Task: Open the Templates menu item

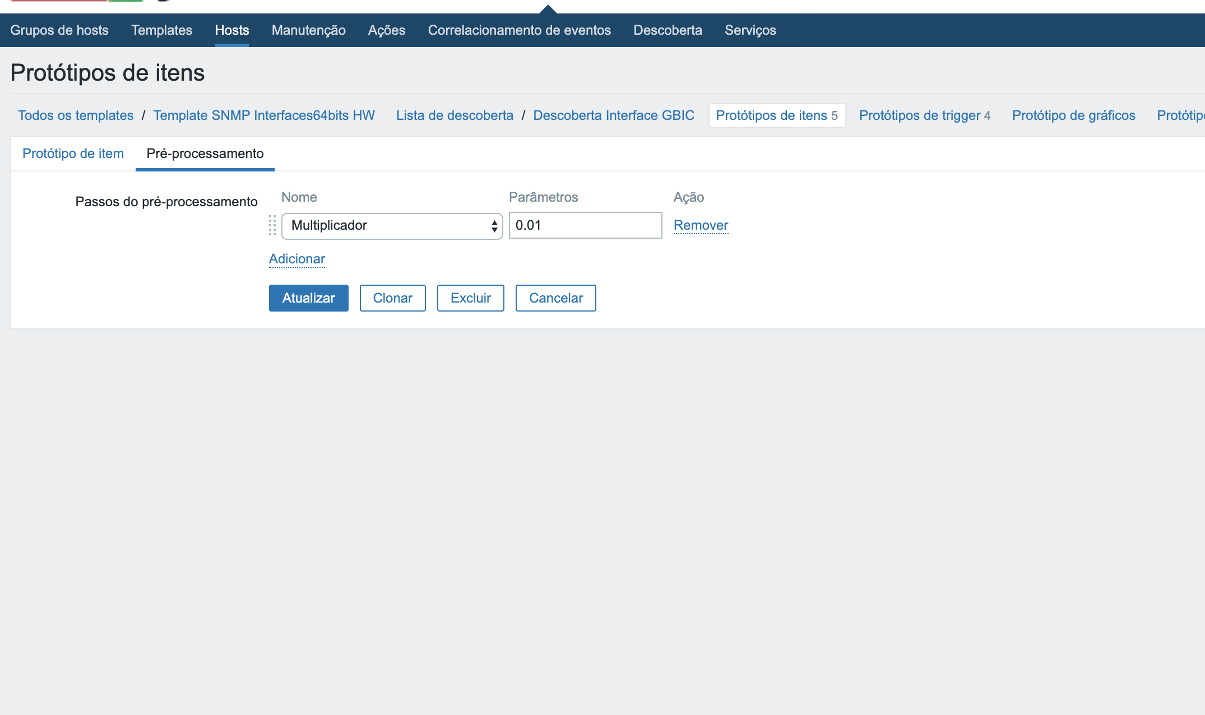Action: pyautogui.click(x=161, y=30)
